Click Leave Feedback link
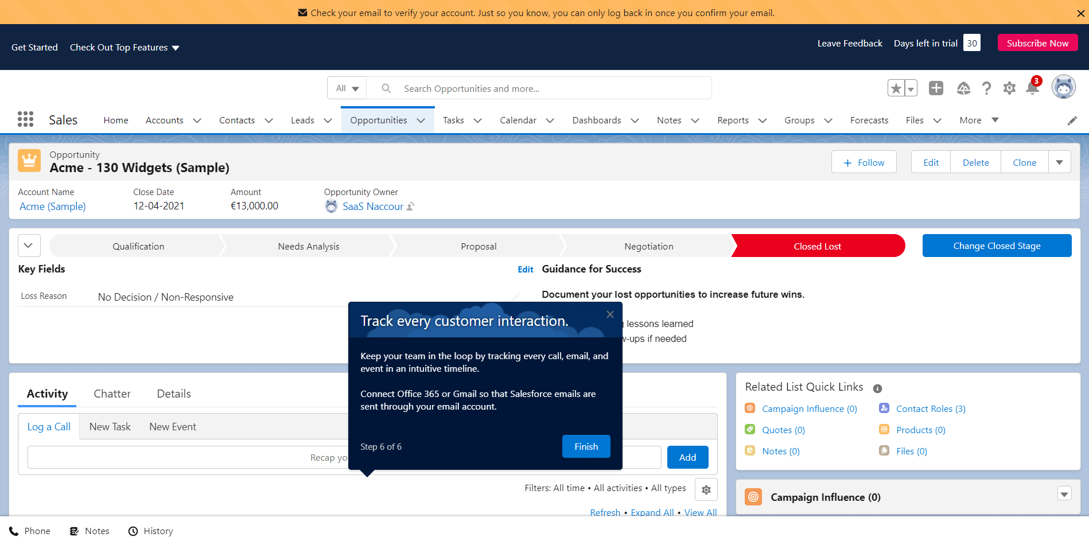 click(850, 44)
